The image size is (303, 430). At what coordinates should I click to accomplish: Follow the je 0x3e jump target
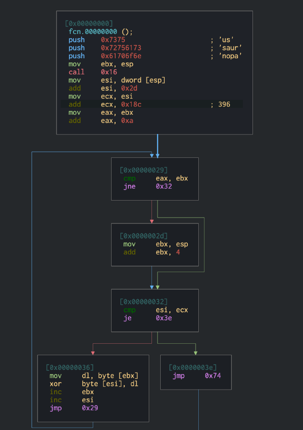(164, 318)
